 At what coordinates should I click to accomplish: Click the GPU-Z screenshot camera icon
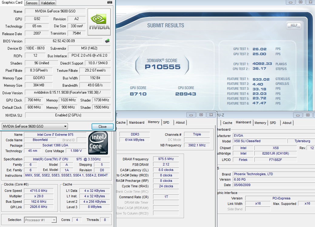[x=110, y=2]
